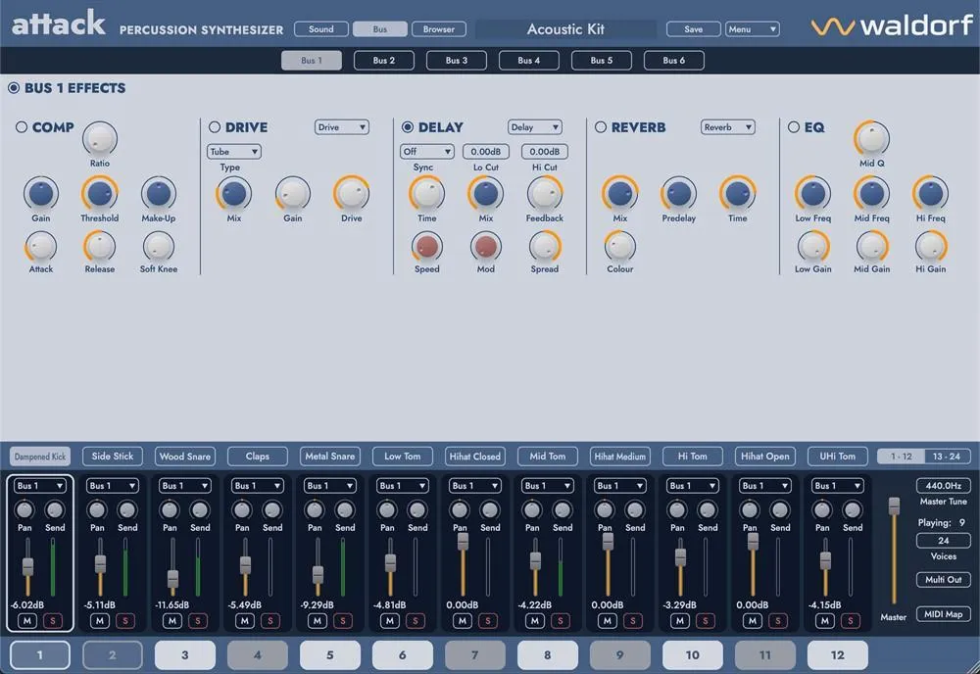Open the Browser page
This screenshot has width=980, height=674.
438,29
